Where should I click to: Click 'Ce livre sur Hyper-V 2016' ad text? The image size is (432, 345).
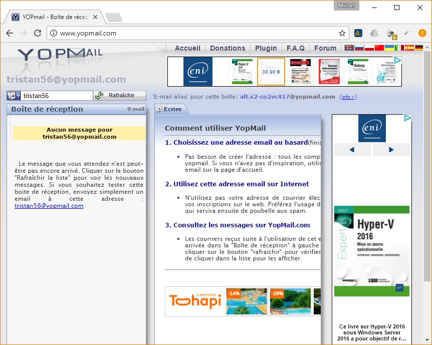[x=372, y=332]
